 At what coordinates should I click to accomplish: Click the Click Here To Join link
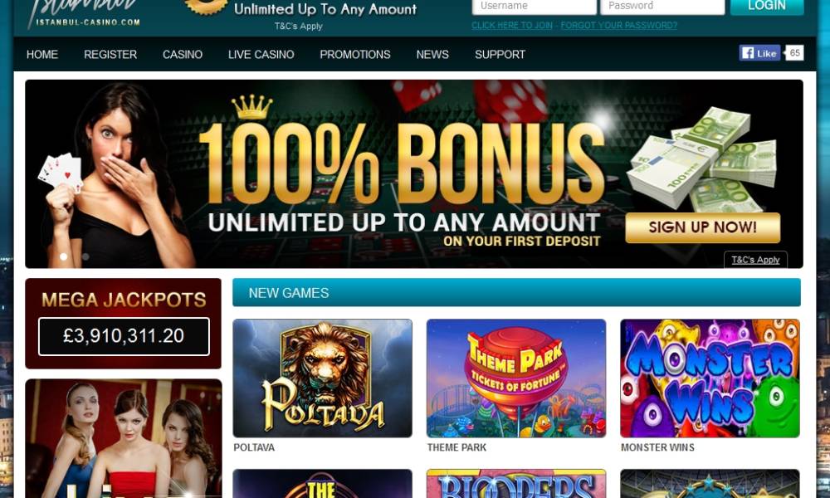512,26
